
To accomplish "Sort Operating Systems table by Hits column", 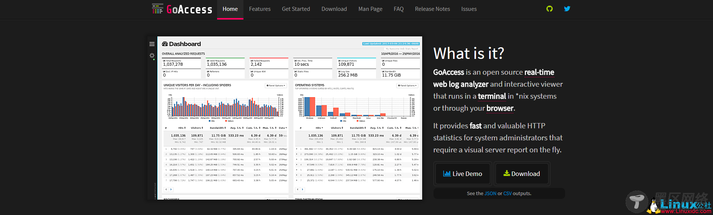I will tap(319, 128).
